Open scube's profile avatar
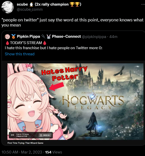This screenshot has width=145, height=156. tap(8, 7)
